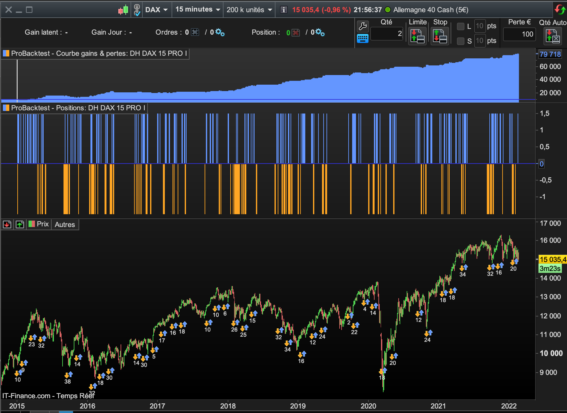This screenshot has height=413, width=567.
Task: Open the candlestick chart style icon
Action: 123,10
